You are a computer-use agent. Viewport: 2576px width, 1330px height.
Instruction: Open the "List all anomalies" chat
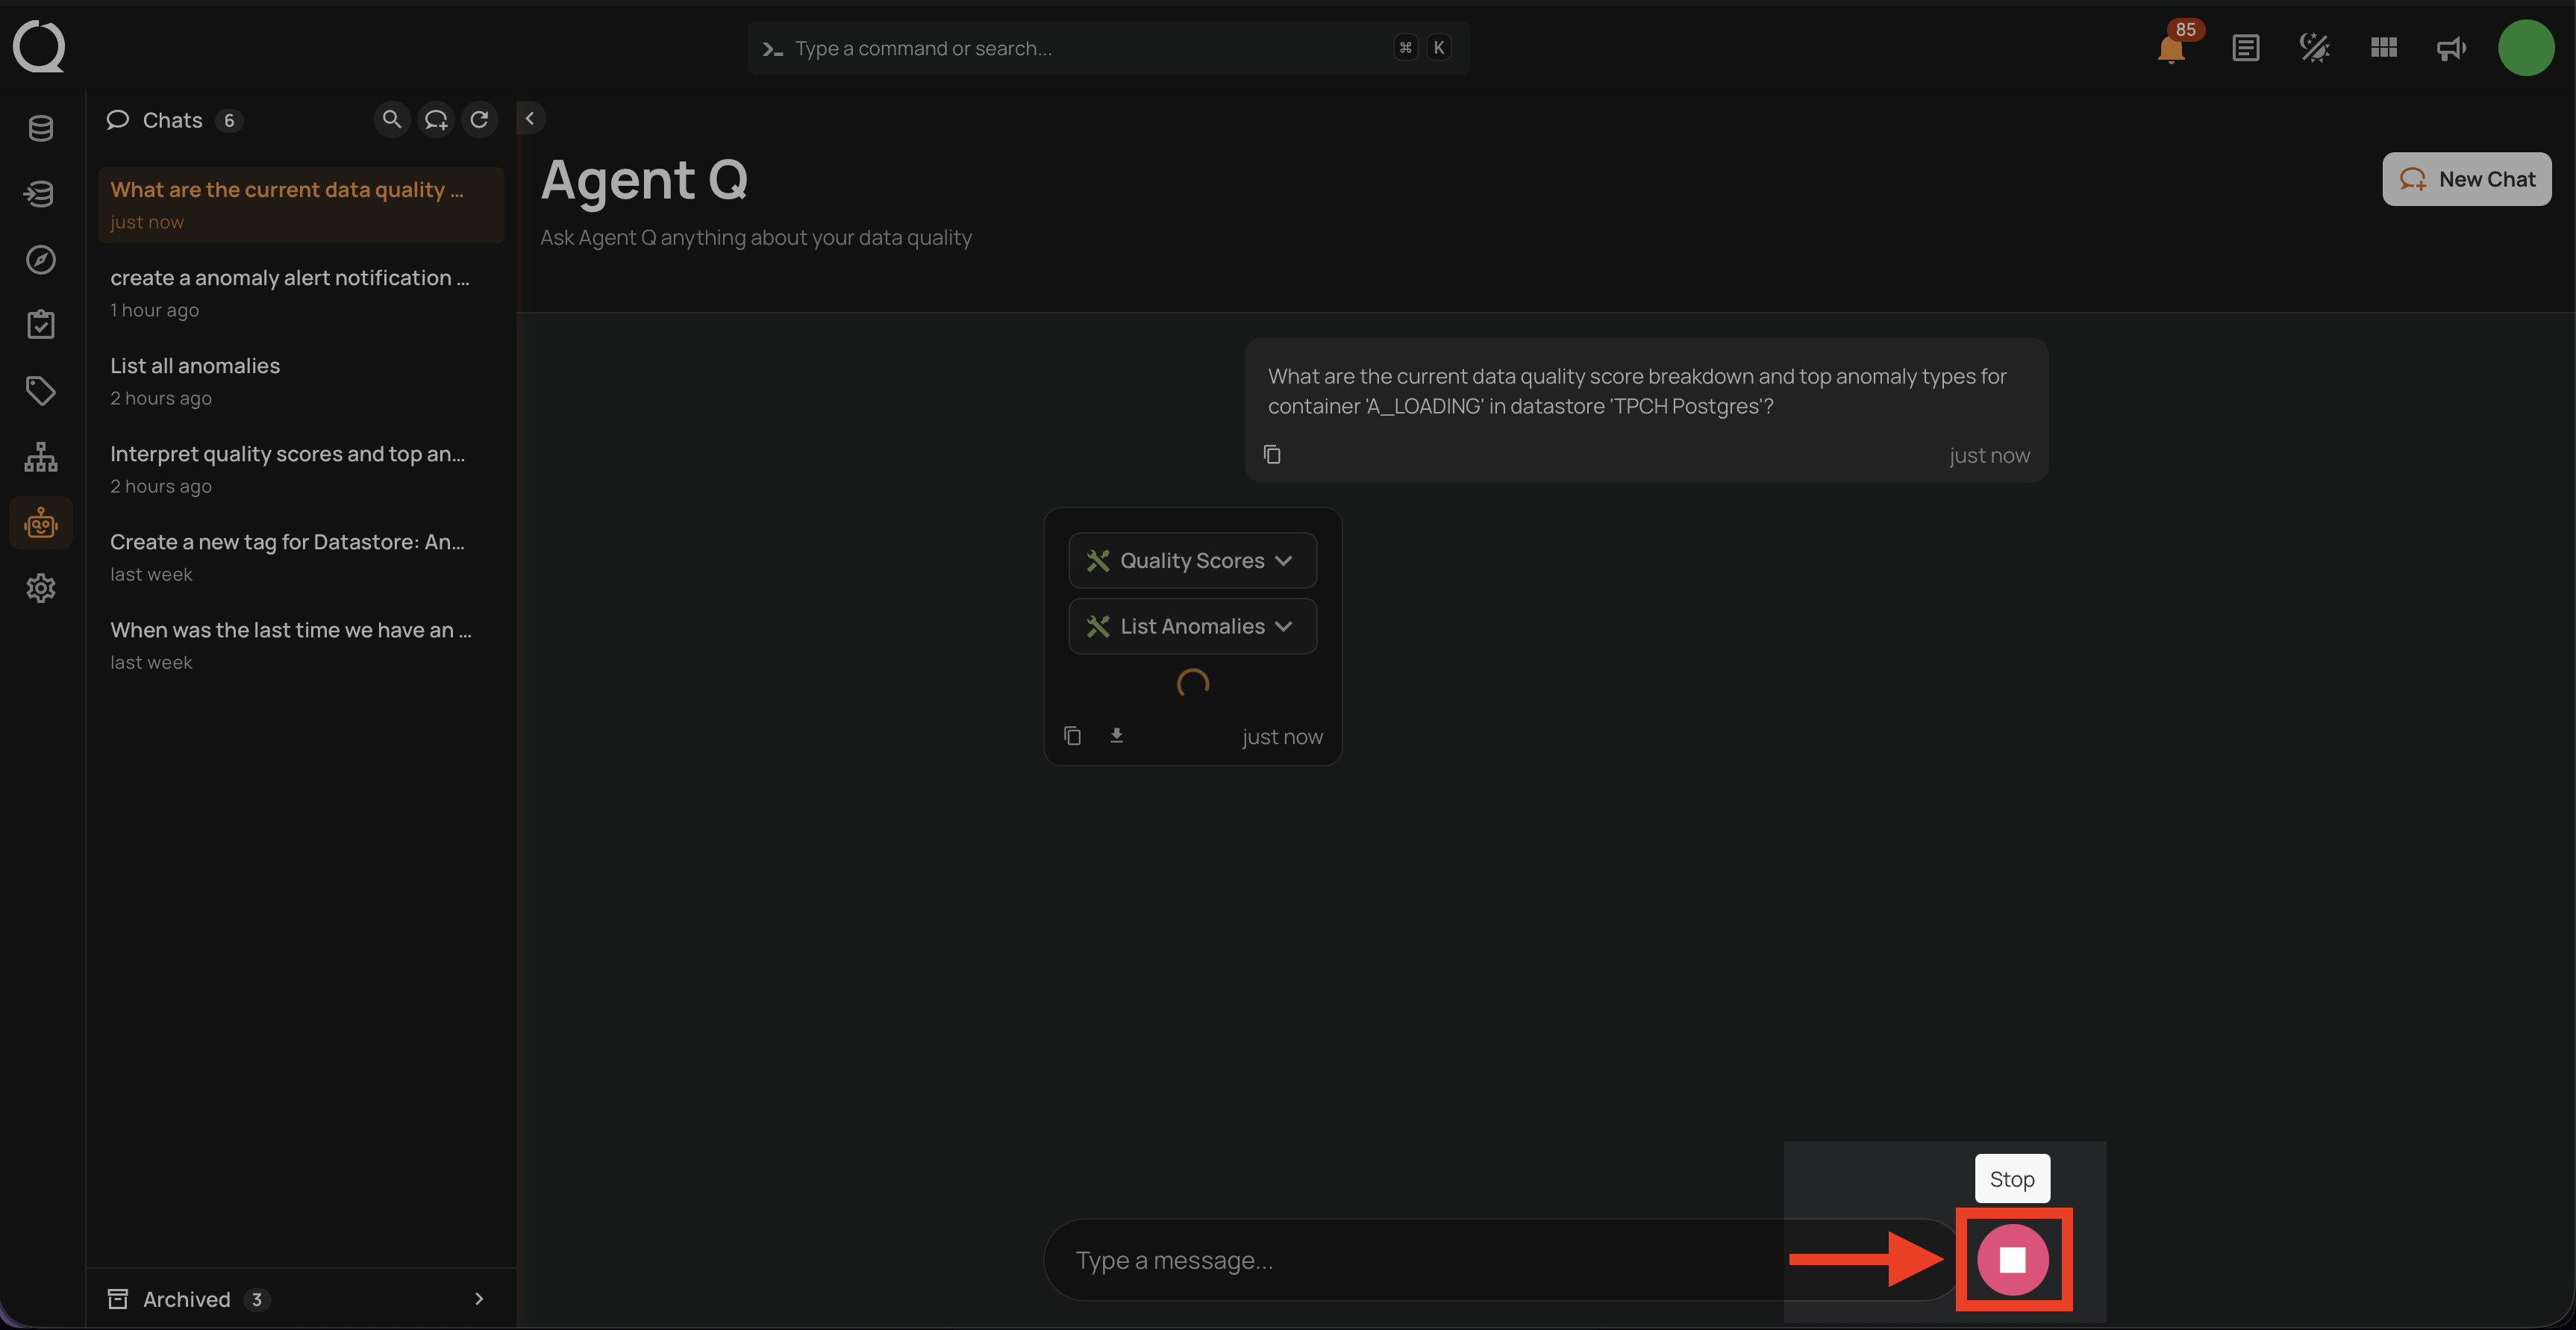(195, 367)
